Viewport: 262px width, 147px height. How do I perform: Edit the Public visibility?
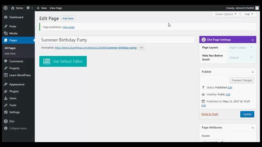(x=228, y=94)
